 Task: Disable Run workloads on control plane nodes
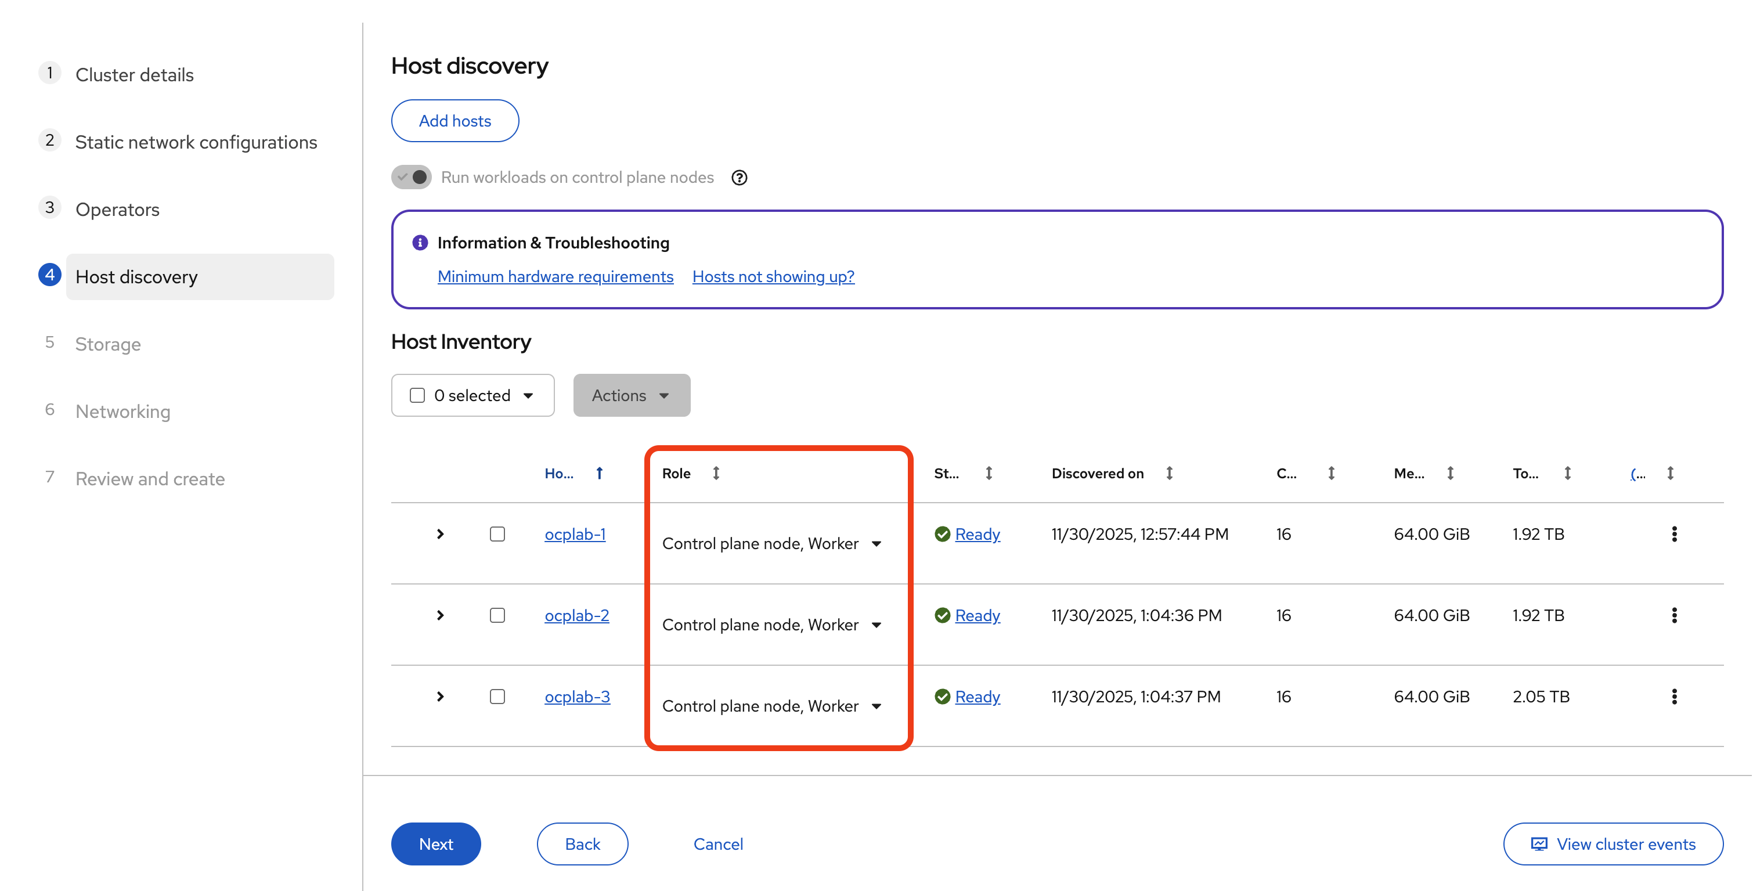411,177
